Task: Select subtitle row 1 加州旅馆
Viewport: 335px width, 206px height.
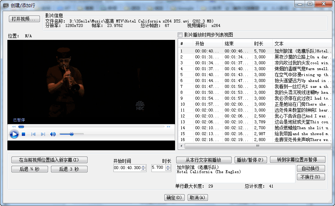Action: pyautogui.click(x=255, y=51)
